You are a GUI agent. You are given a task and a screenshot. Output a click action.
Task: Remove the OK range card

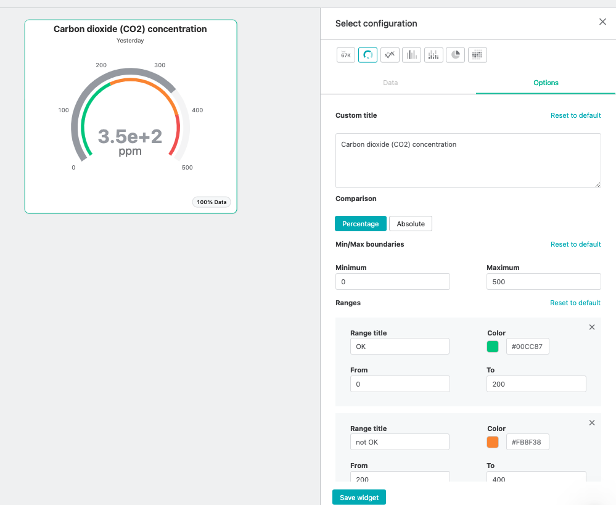592,327
